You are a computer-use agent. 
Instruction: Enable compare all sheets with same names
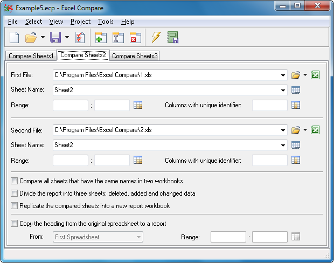tap(15, 181)
